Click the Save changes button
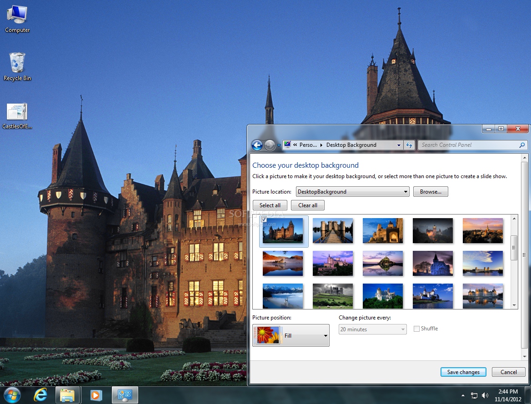 [x=463, y=372]
